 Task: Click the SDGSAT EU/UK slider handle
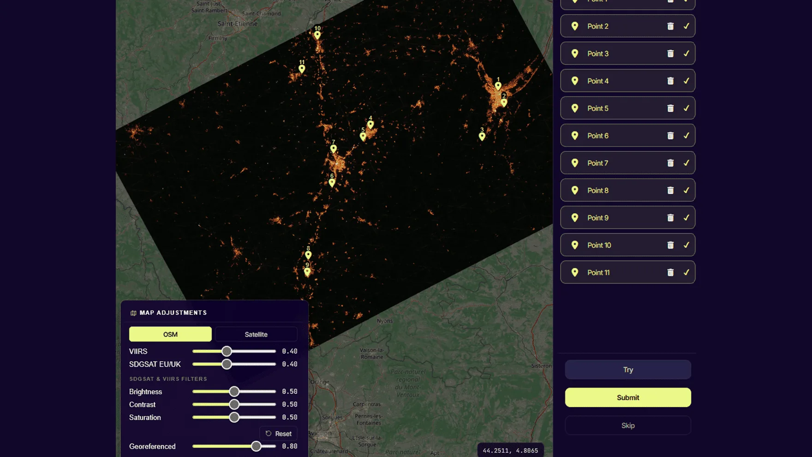(x=227, y=364)
